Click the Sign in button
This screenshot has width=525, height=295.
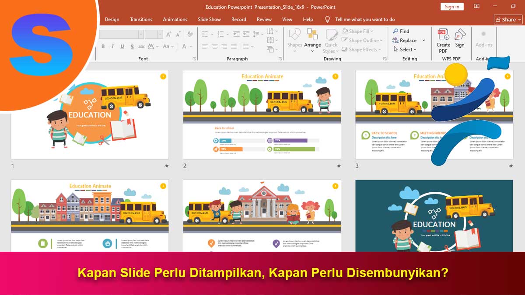tap(452, 7)
